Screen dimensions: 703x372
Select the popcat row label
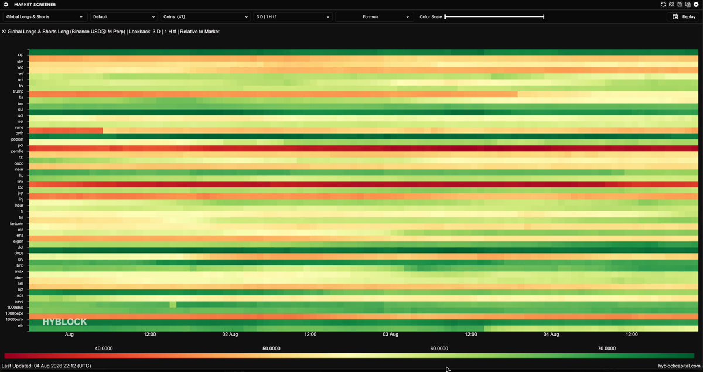(x=17, y=139)
